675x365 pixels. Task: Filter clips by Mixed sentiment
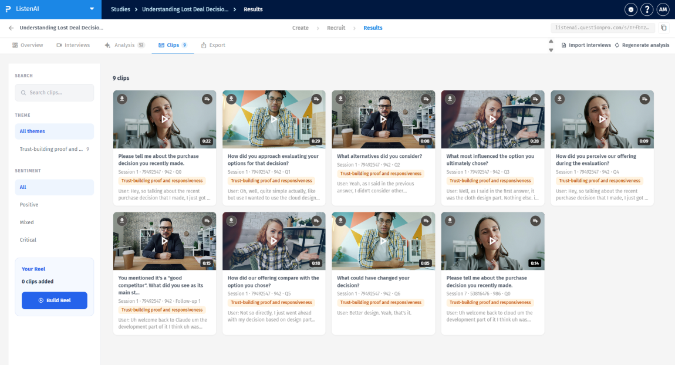coord(55,222)
